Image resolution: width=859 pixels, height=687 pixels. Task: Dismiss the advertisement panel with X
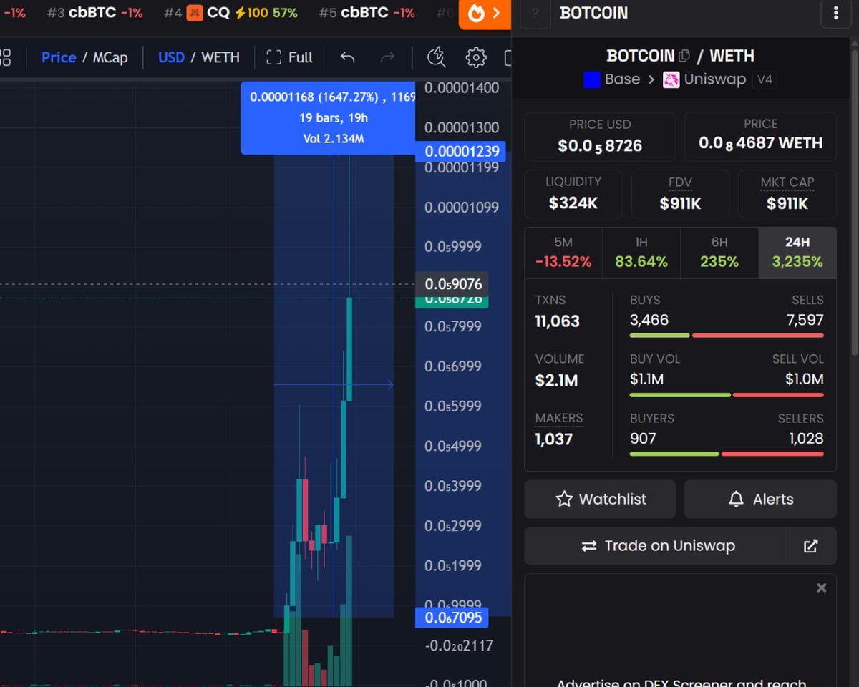coord(820,588)
